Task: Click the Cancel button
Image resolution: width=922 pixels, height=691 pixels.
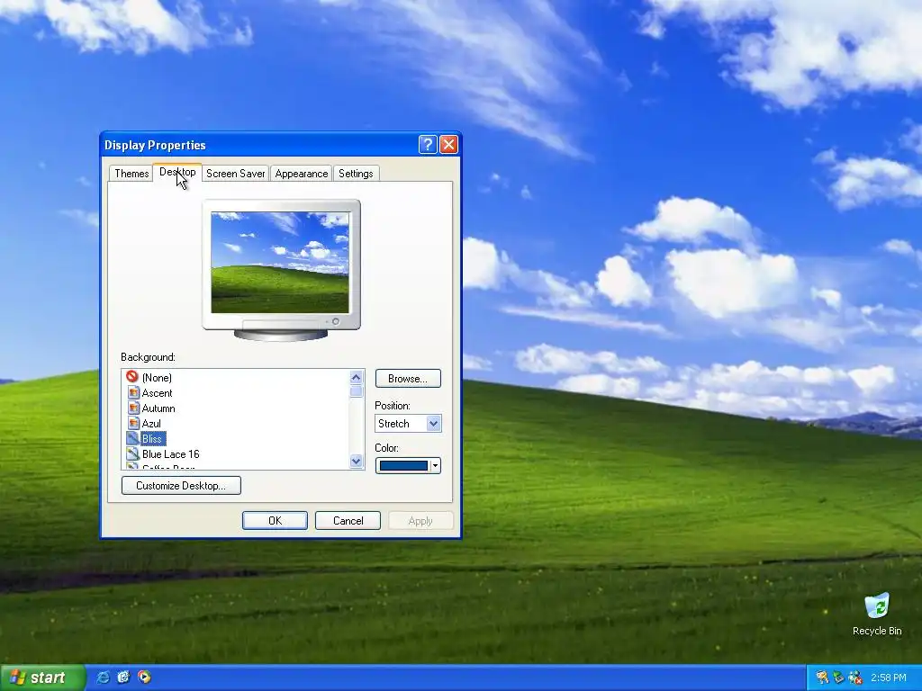Action: pyautogui.click(x=348, y=521)
